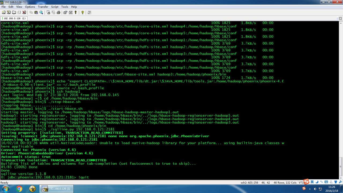
Task: Open Help via yellow question mark icon
Action: click(83, 12)
